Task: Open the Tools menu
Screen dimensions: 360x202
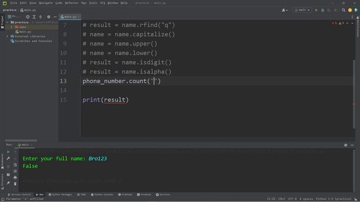Action: pos(93,3)
